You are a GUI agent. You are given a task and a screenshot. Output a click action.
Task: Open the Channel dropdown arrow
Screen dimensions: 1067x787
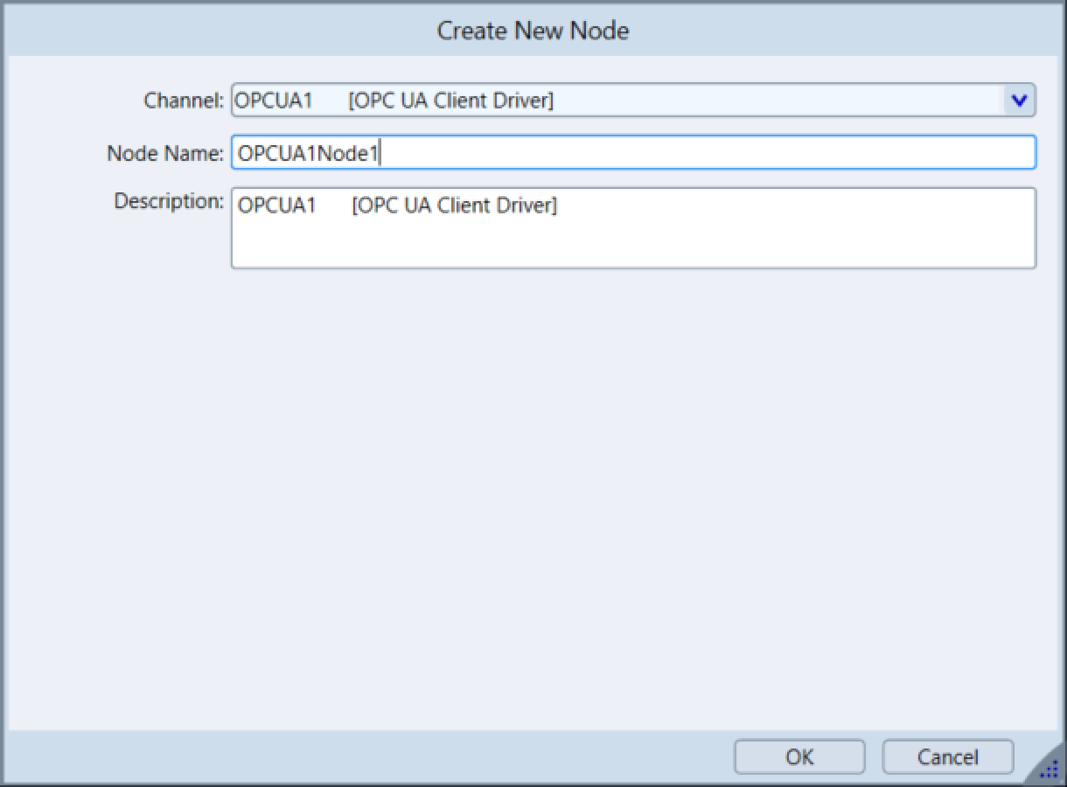pos(1018,101)
